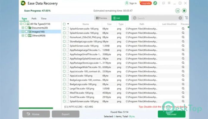Sort the list by the Size column header
The width and height of the screenshot is (208, 119).
(x=109, y=24)
